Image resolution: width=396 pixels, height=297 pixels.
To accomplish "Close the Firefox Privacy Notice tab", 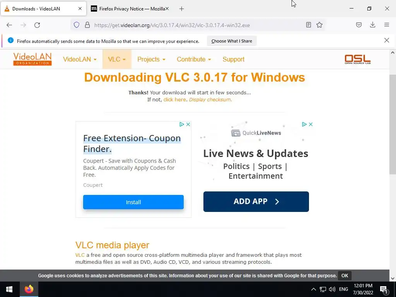I will click(x=167, y=9).
